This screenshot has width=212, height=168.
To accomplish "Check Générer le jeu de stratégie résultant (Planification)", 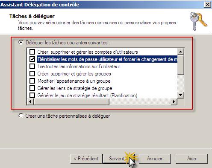I will [x=32, y=95].
